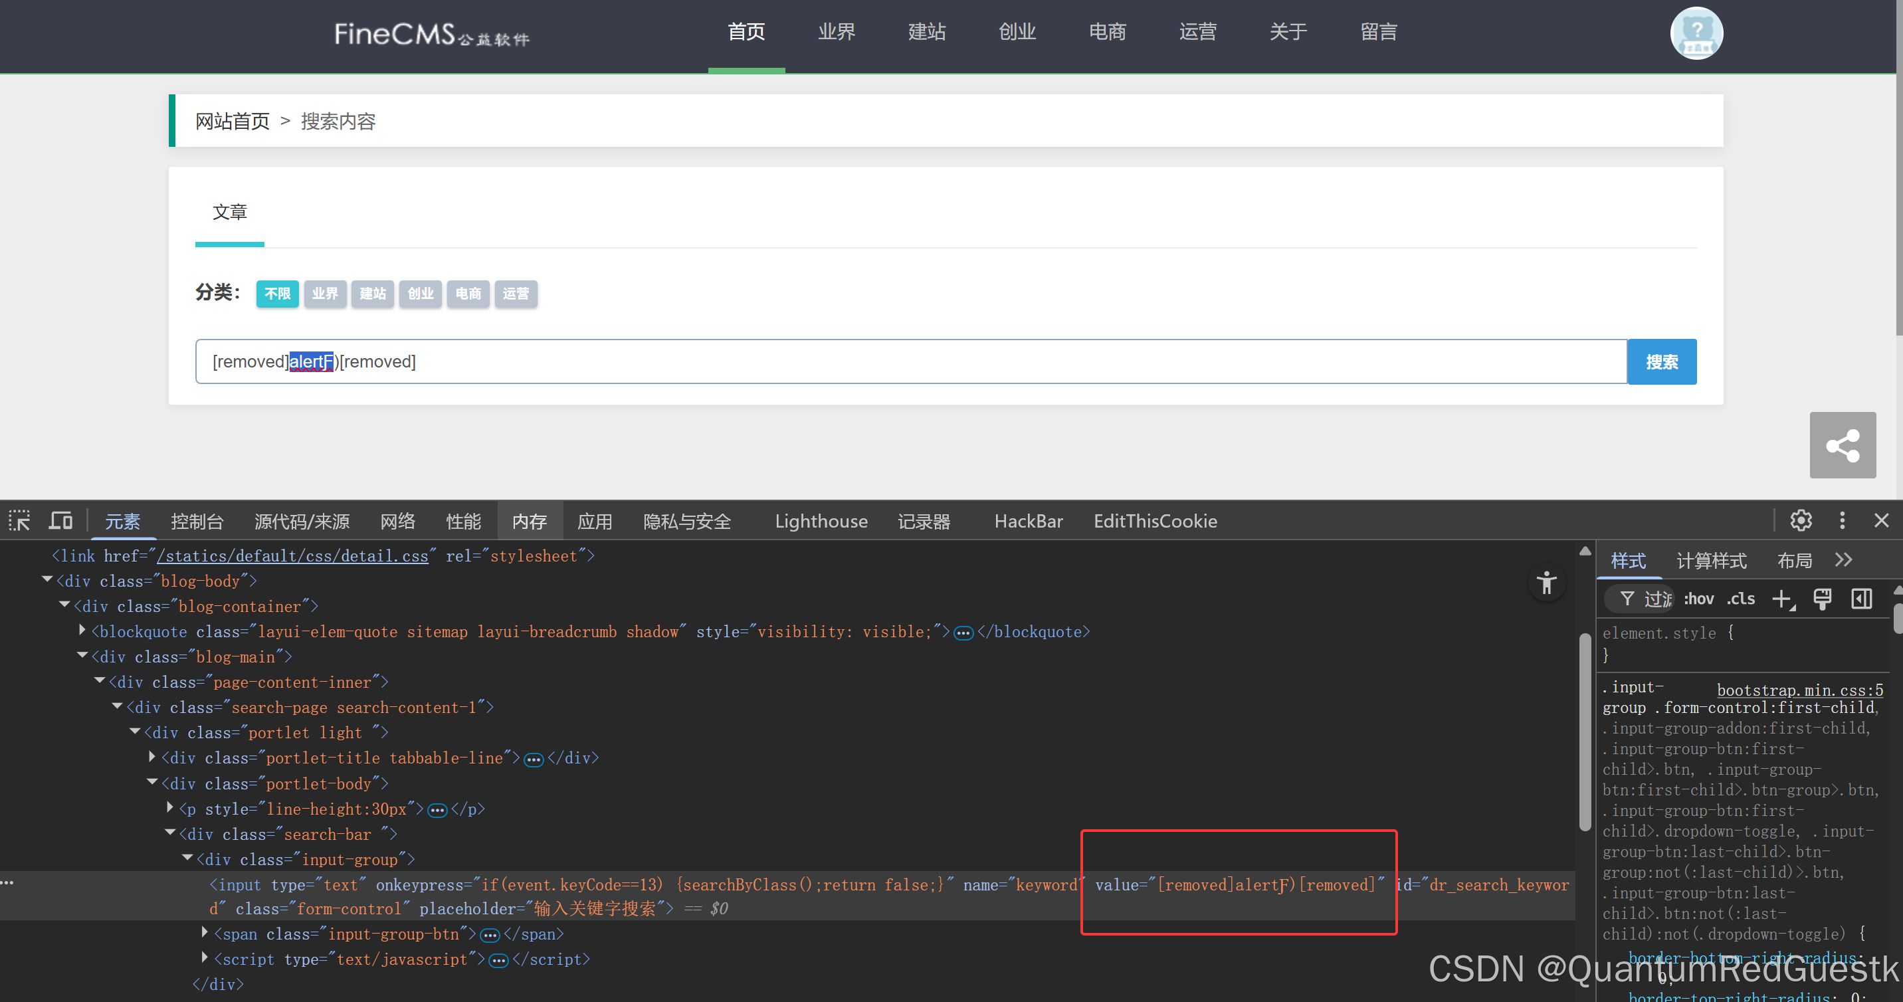Click the accessibility tree toggle icon
1903x1002 pixels.
(1546, 584)
